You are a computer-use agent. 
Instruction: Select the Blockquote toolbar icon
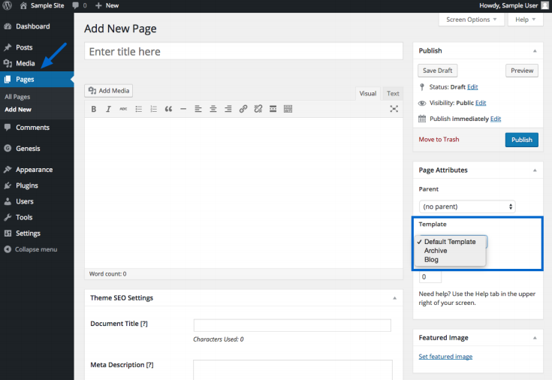point(168,109)
